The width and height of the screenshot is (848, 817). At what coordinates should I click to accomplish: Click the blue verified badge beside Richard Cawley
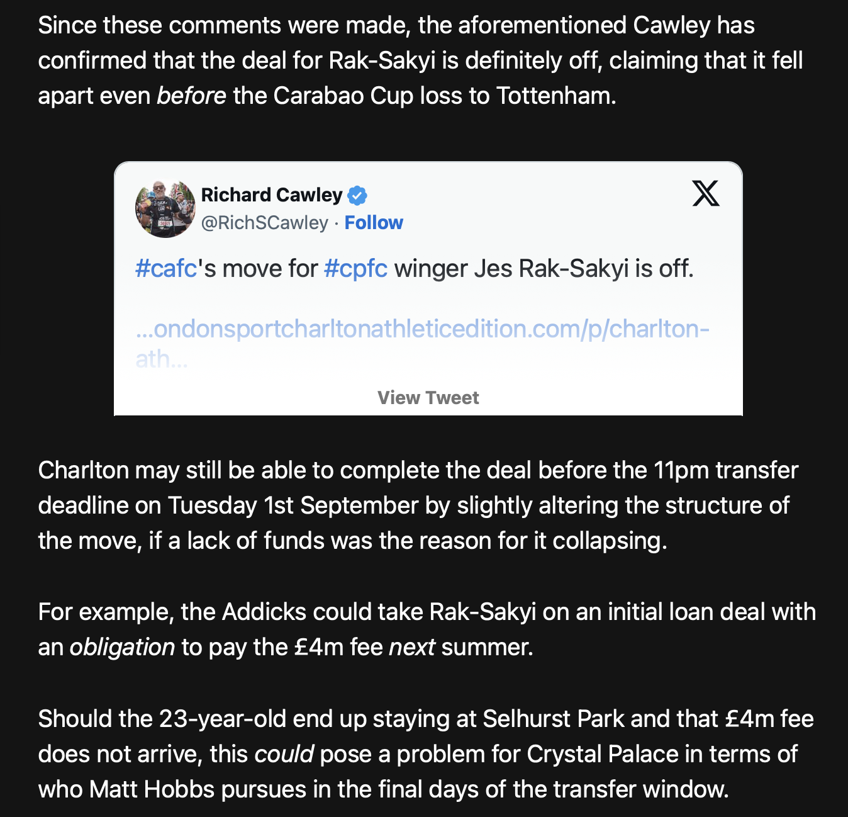(357, 196)
